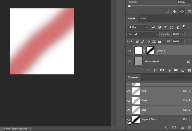Delete channel trash icon in Channels panel

[x=189, y=127]
